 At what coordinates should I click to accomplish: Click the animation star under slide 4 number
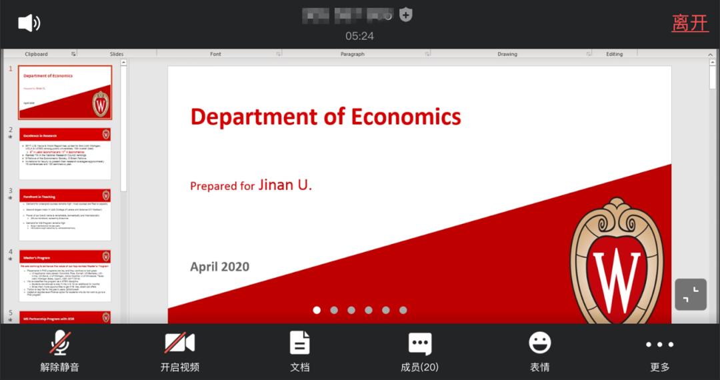click(11, 259)
